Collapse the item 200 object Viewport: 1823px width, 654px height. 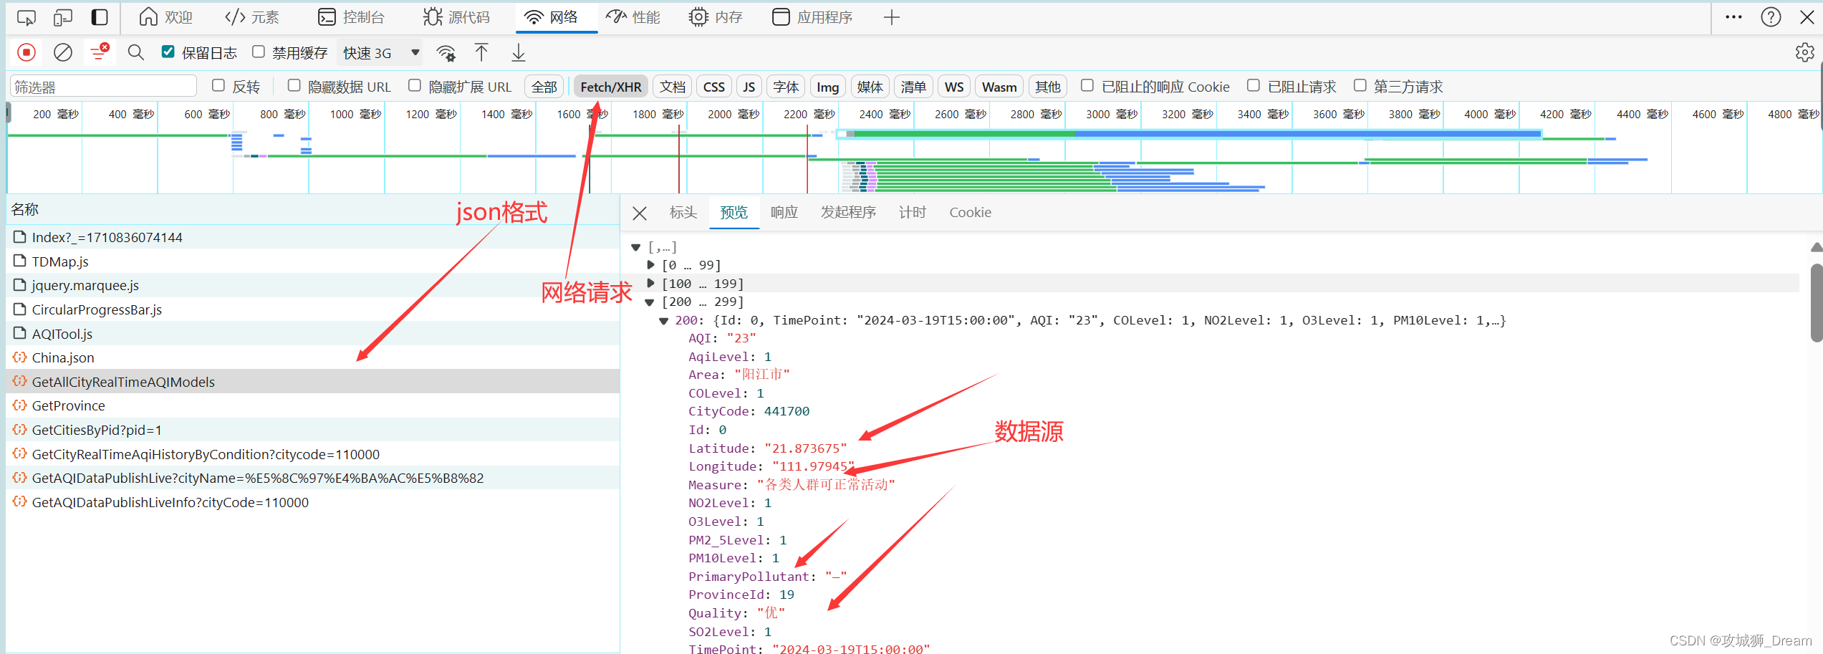coord(663,321)
